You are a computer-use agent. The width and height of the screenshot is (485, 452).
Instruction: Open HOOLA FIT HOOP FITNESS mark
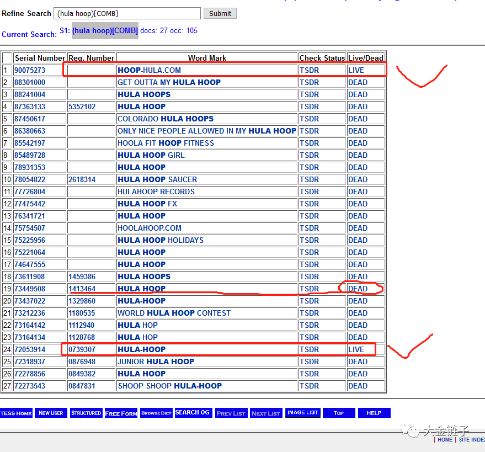[166, 143]
